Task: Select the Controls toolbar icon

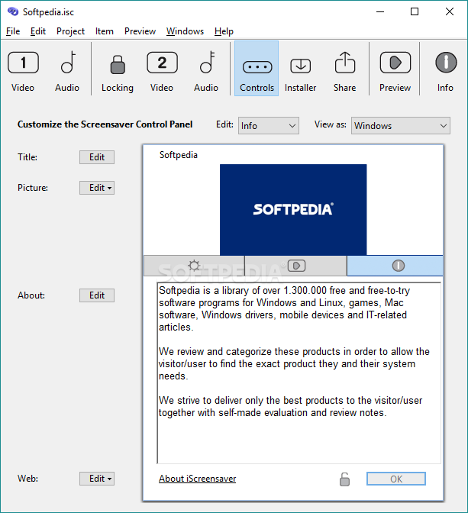Action: [257, 69]
